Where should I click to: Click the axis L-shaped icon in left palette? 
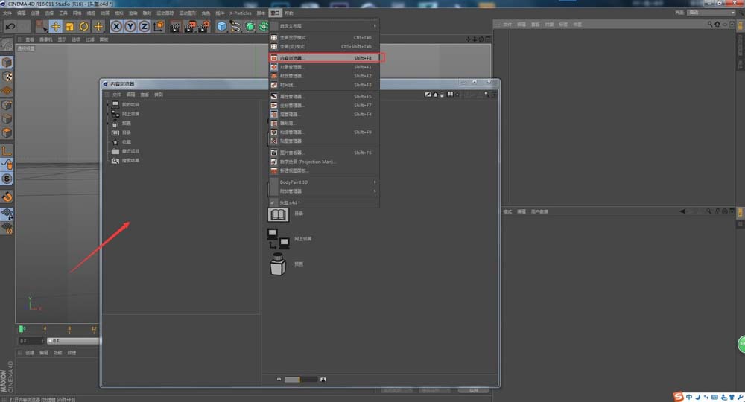point(7,151)
